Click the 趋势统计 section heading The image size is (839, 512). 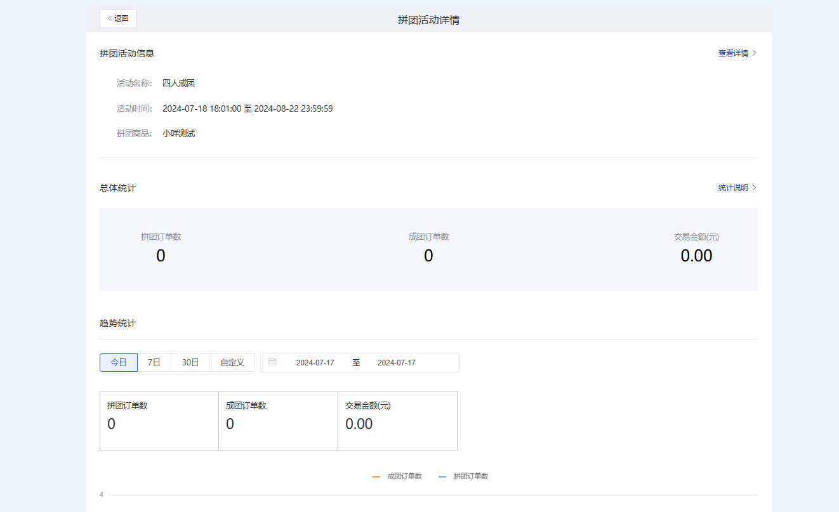tap(117, 323)
